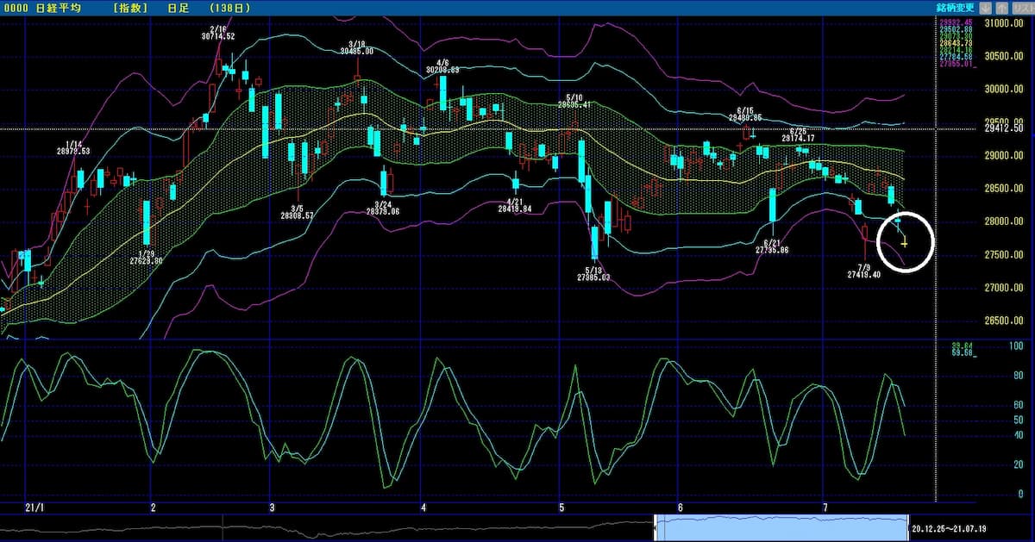Click the 1/29 27629.80 low label
The height and width of the screenshot is (542, 1035).
coord(147,255)
